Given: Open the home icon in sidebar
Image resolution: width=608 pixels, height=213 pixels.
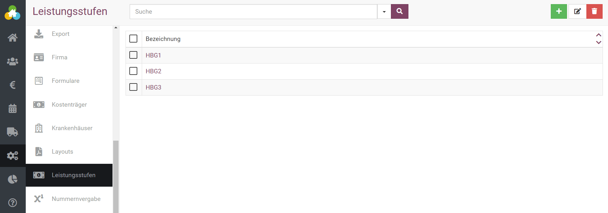Looking at the screenshot, I should click(13, 38).
